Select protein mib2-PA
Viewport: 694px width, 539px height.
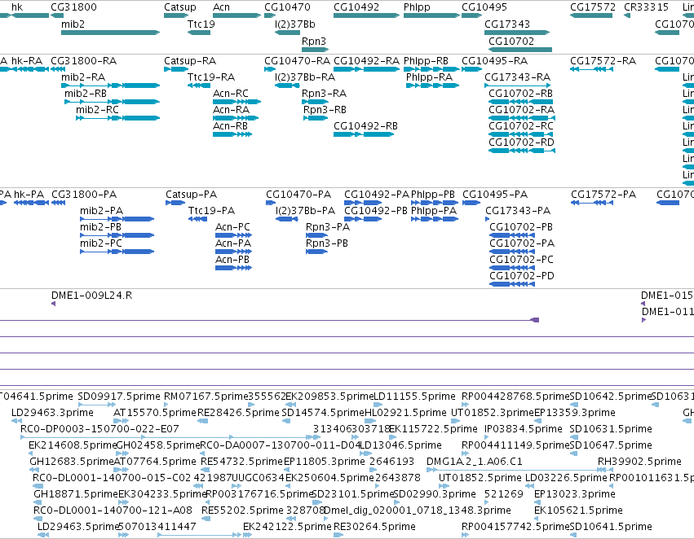tap(101, 211)
